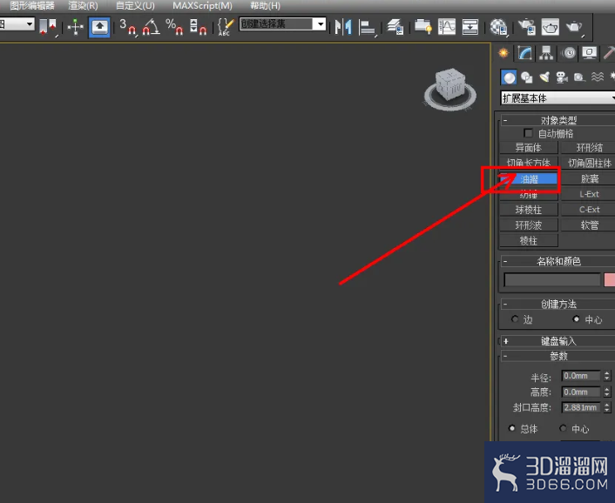
Task: Open the Material Editor icon
Action: tap(498, 27)
